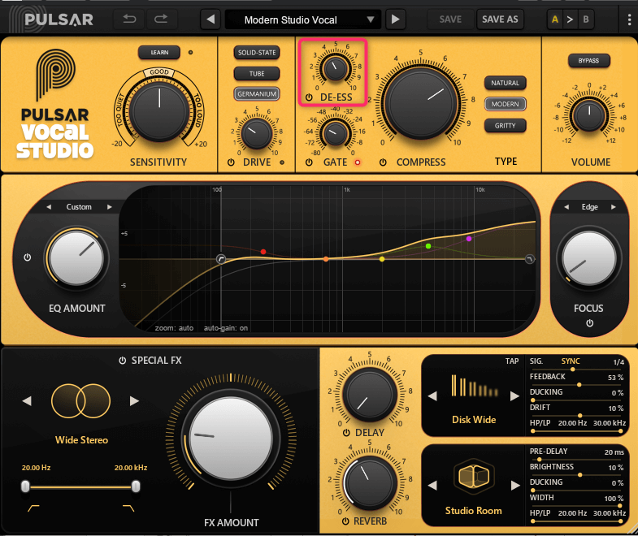Select GRITTY compressor type
Viewport: 638px width, 536px height.
pyautogui.click(x=505, y=126)
